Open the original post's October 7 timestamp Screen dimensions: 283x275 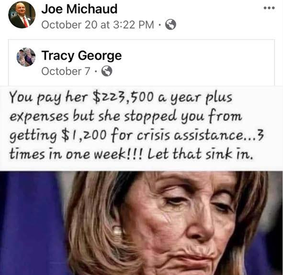pos(66,71)
